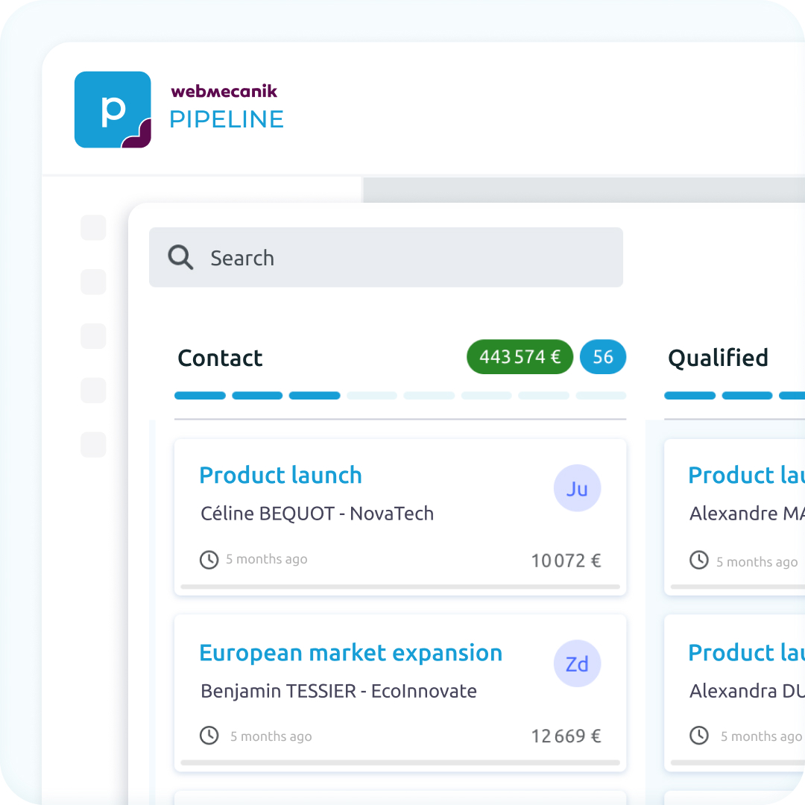This screenshot has height=805, width=805.
Task: Click clock icon on Benjamin TESSIER card
Action: coord(209,736)
